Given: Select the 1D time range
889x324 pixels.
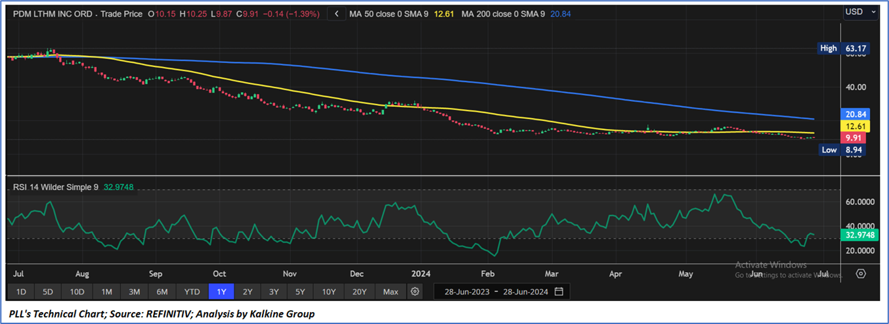Looking at the screenshot, I should point(21,291).
